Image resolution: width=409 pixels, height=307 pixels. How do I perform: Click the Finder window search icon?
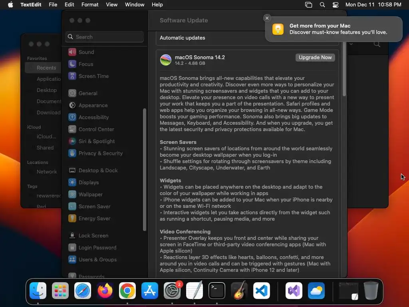pyautogui.click(x=377, y=44)
